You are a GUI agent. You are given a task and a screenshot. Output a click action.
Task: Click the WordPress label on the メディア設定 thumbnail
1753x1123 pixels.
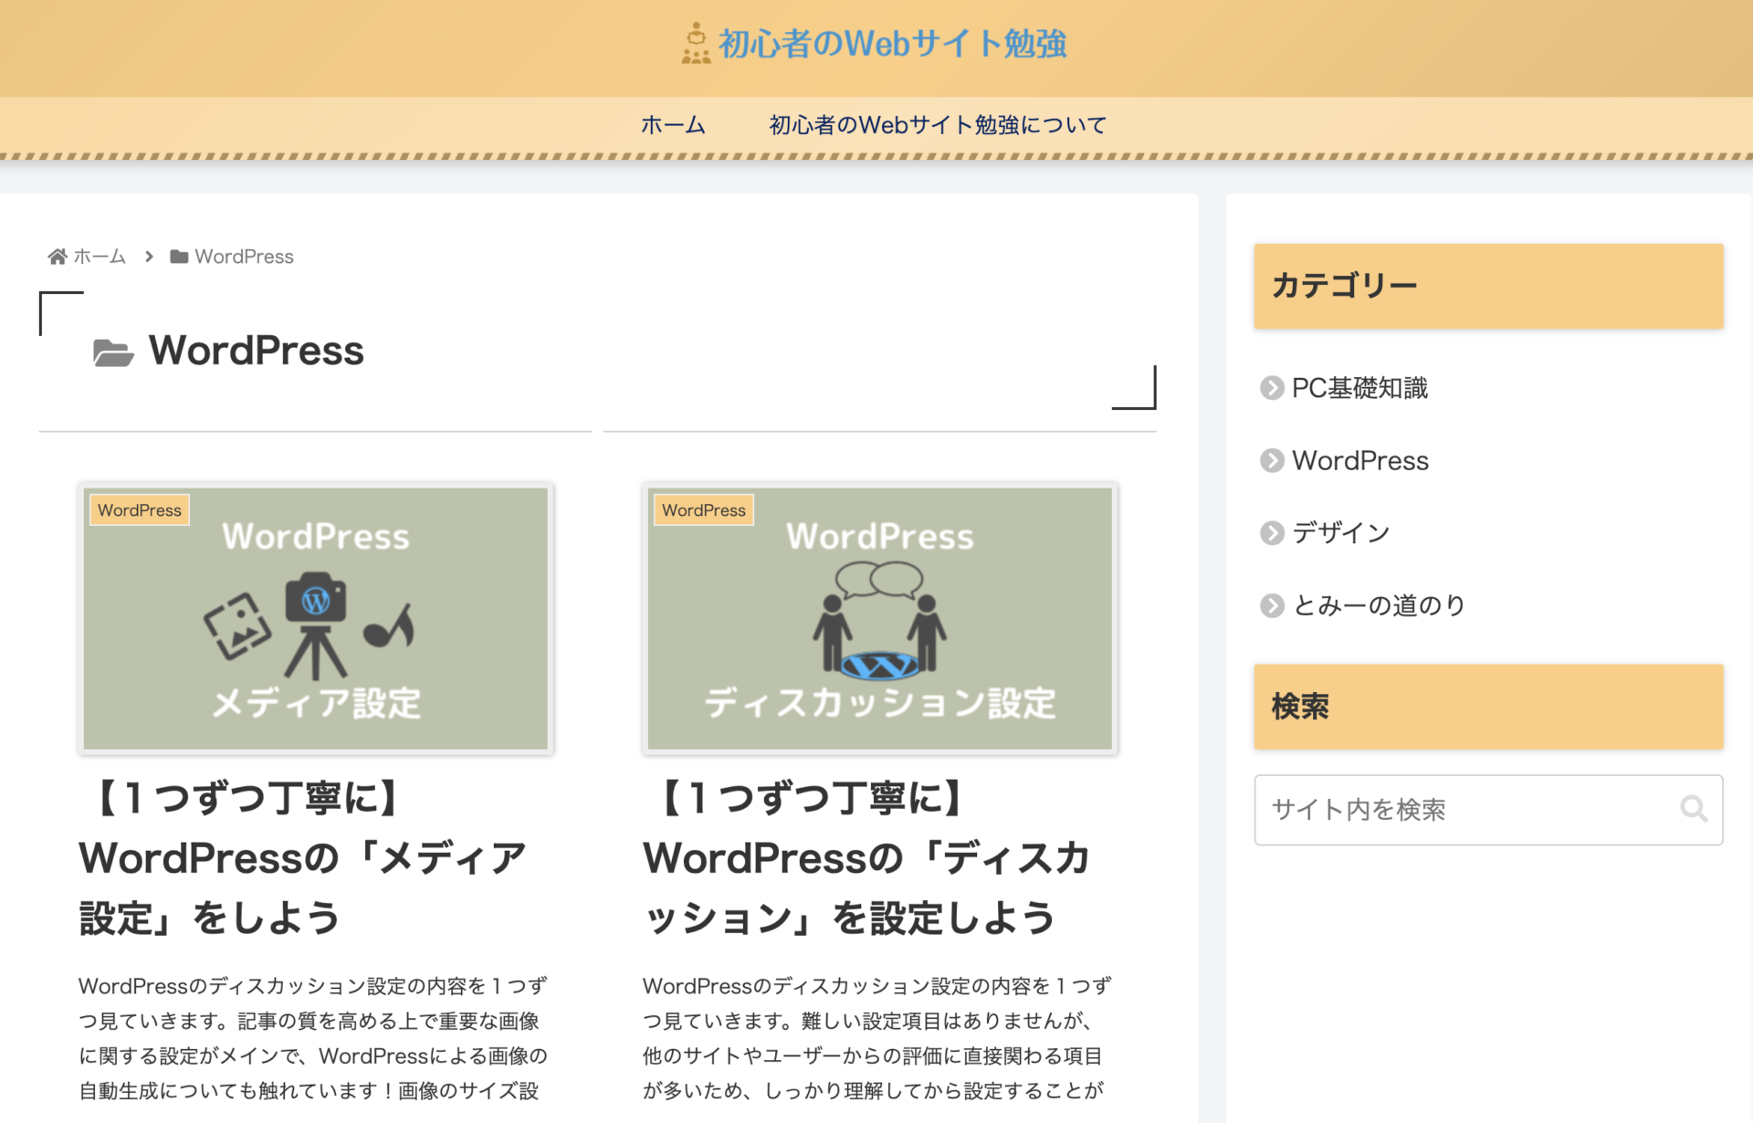(x=140, y=510)
